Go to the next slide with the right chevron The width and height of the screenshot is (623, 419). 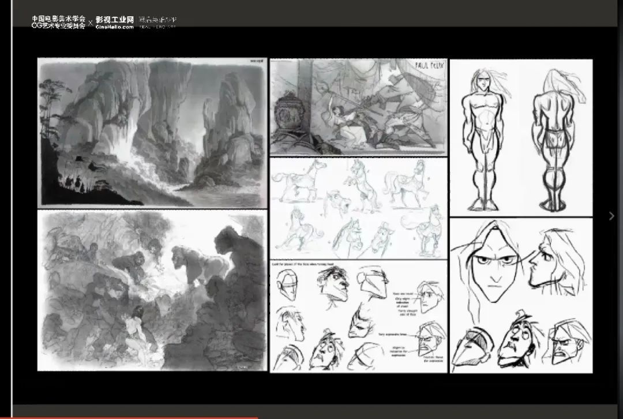[x=611, y=216]
